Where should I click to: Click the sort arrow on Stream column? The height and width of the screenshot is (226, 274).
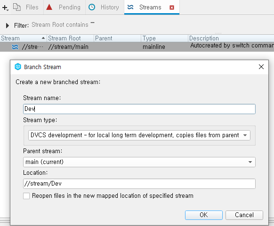click(43, 38)
